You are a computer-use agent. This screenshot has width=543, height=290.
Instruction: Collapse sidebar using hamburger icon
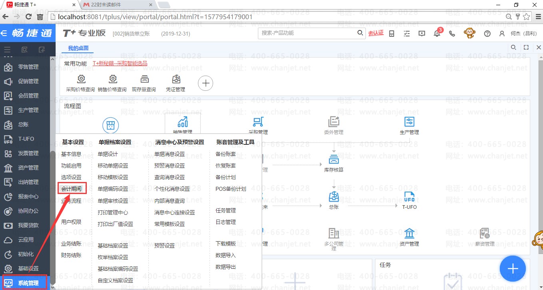point(7,50)
